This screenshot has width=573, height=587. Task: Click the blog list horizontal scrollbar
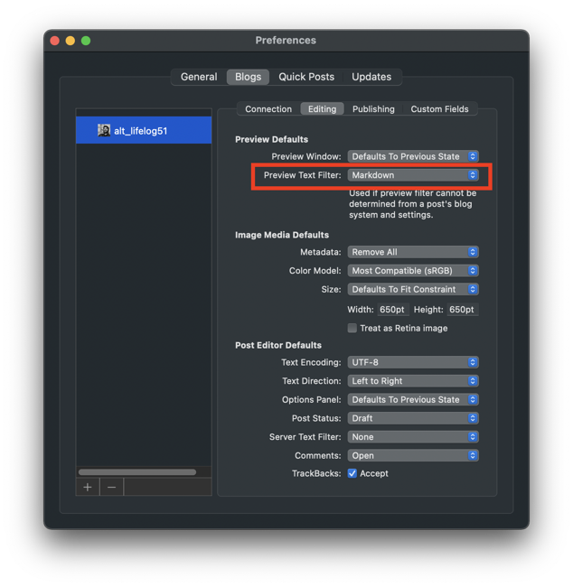[137, 471]
